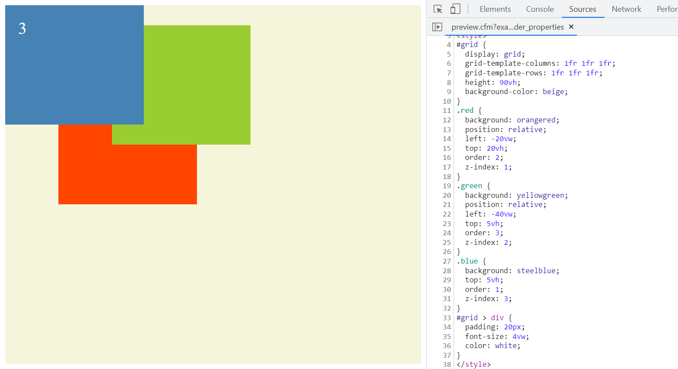Click the yellowgreen value in code

[x=540, y=195]
